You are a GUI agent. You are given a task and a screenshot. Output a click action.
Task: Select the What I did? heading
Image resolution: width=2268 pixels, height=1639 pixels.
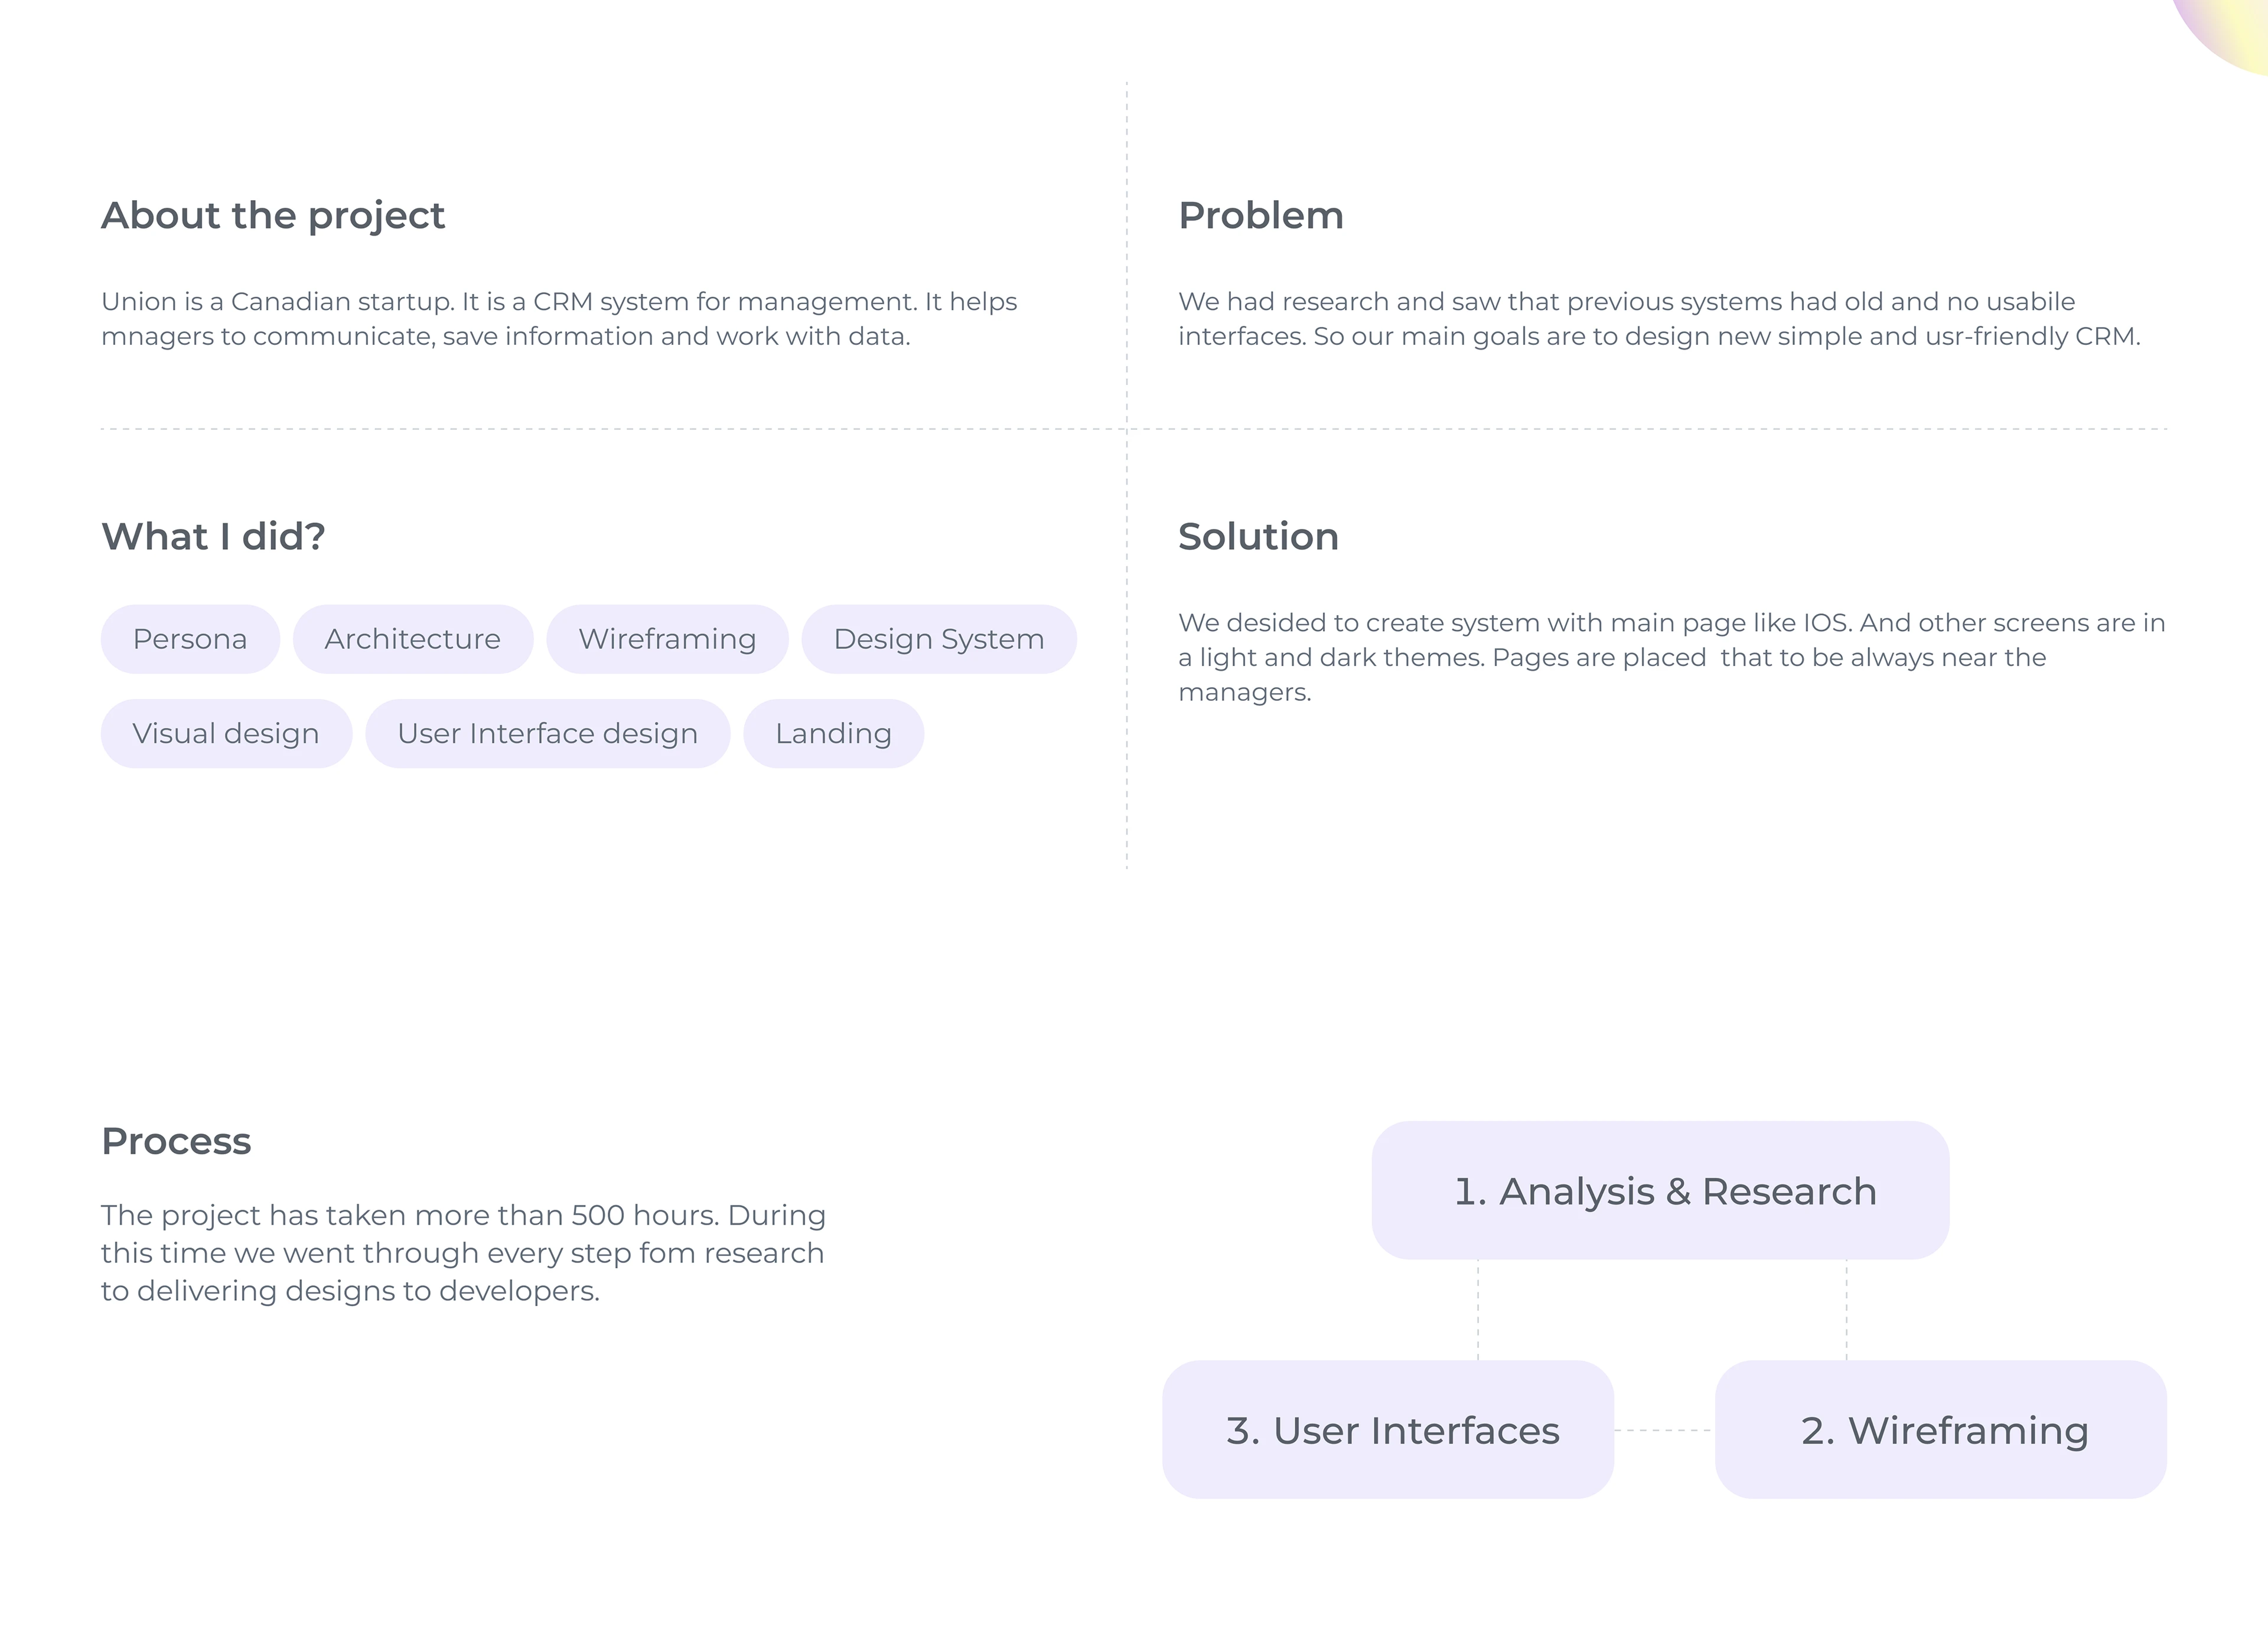point(213,537)
